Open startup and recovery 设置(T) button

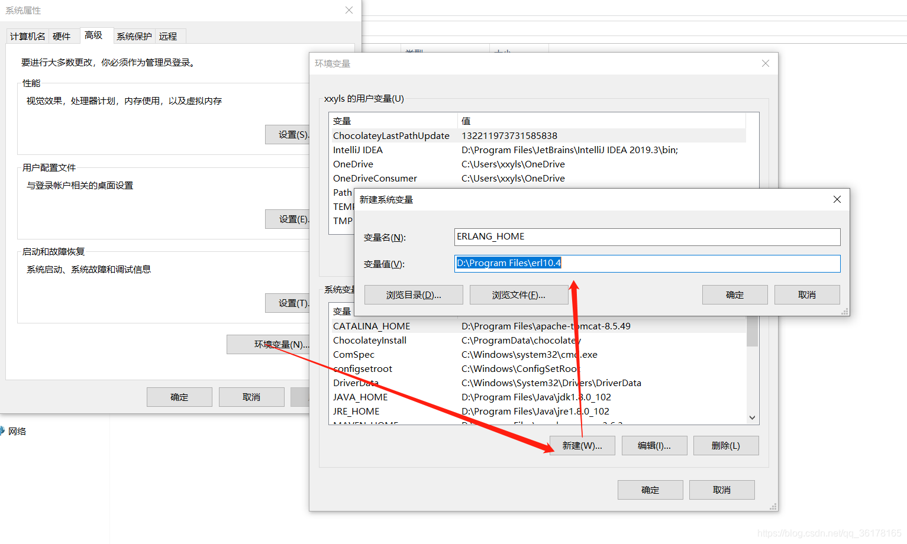pyautogui.click(x=288, y=303)
